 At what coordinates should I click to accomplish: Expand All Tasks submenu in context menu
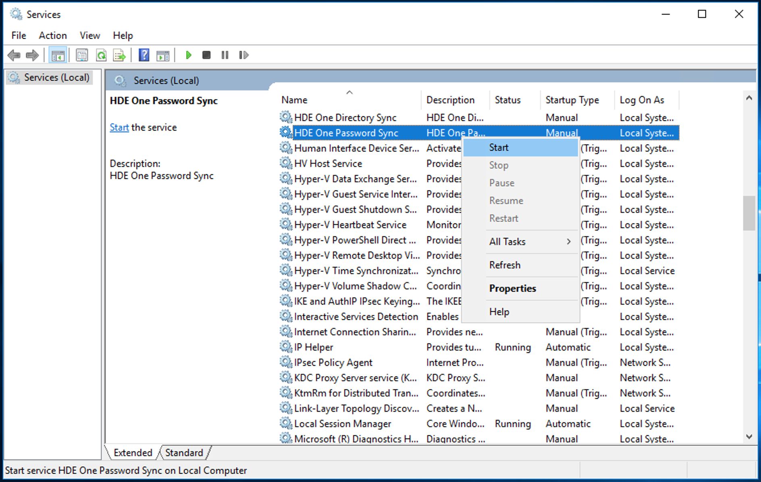coord(520,241)
